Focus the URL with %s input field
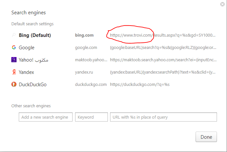The width and height of the screenshot is (227, 152). pos(164,117)
